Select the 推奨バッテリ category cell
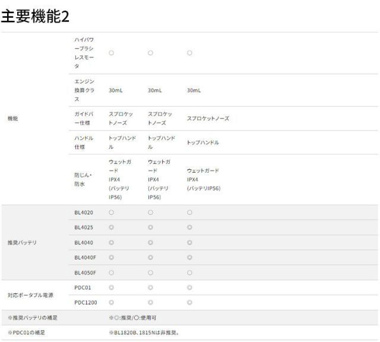This screenshot has width=380, height=342. tap(21, 242)
